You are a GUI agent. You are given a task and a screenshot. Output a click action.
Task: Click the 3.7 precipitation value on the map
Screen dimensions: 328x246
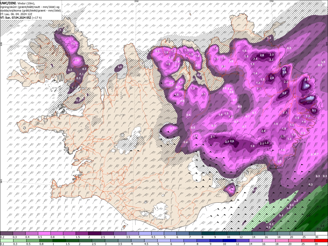coord(284,69)
